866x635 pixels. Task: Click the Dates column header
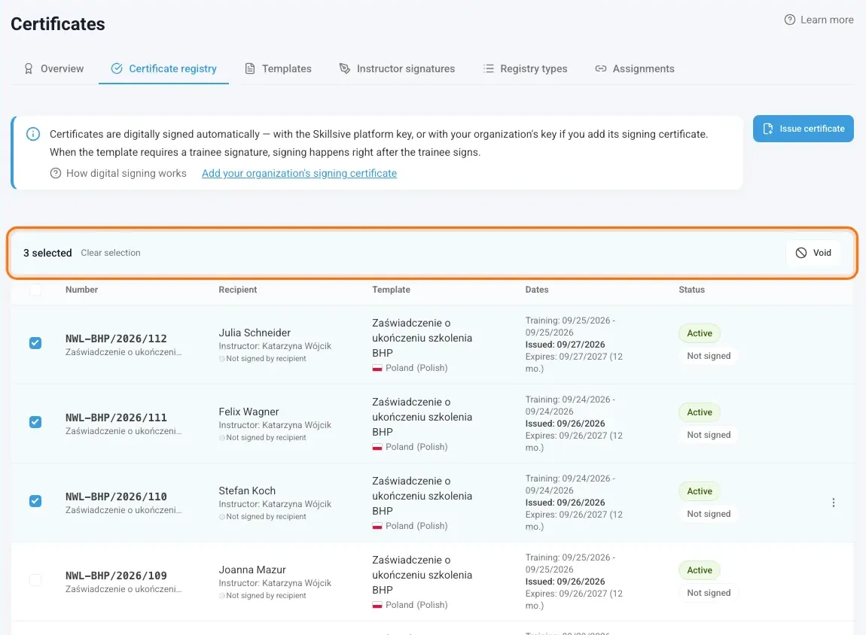click(x=537, y=290)
